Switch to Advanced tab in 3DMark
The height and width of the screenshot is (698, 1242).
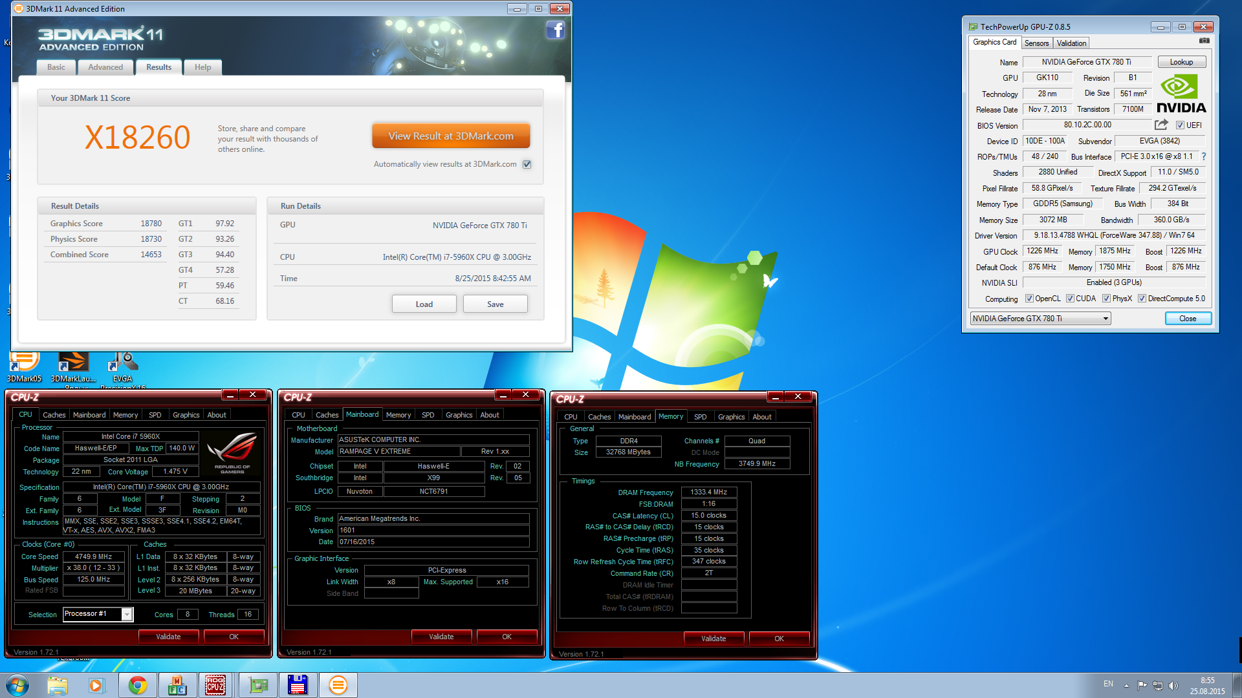pos(105,67)
